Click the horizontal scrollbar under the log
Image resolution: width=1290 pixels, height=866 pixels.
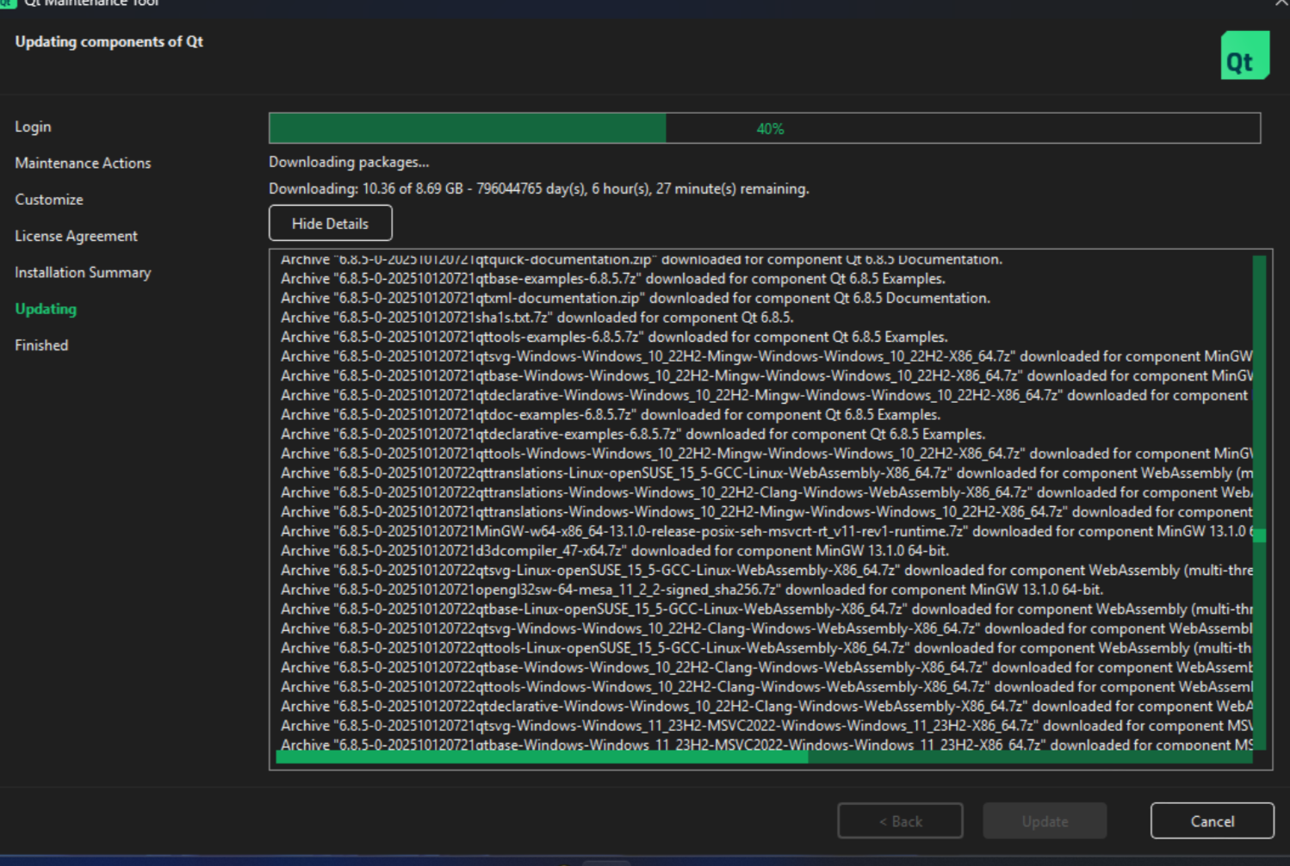(542, 758)
